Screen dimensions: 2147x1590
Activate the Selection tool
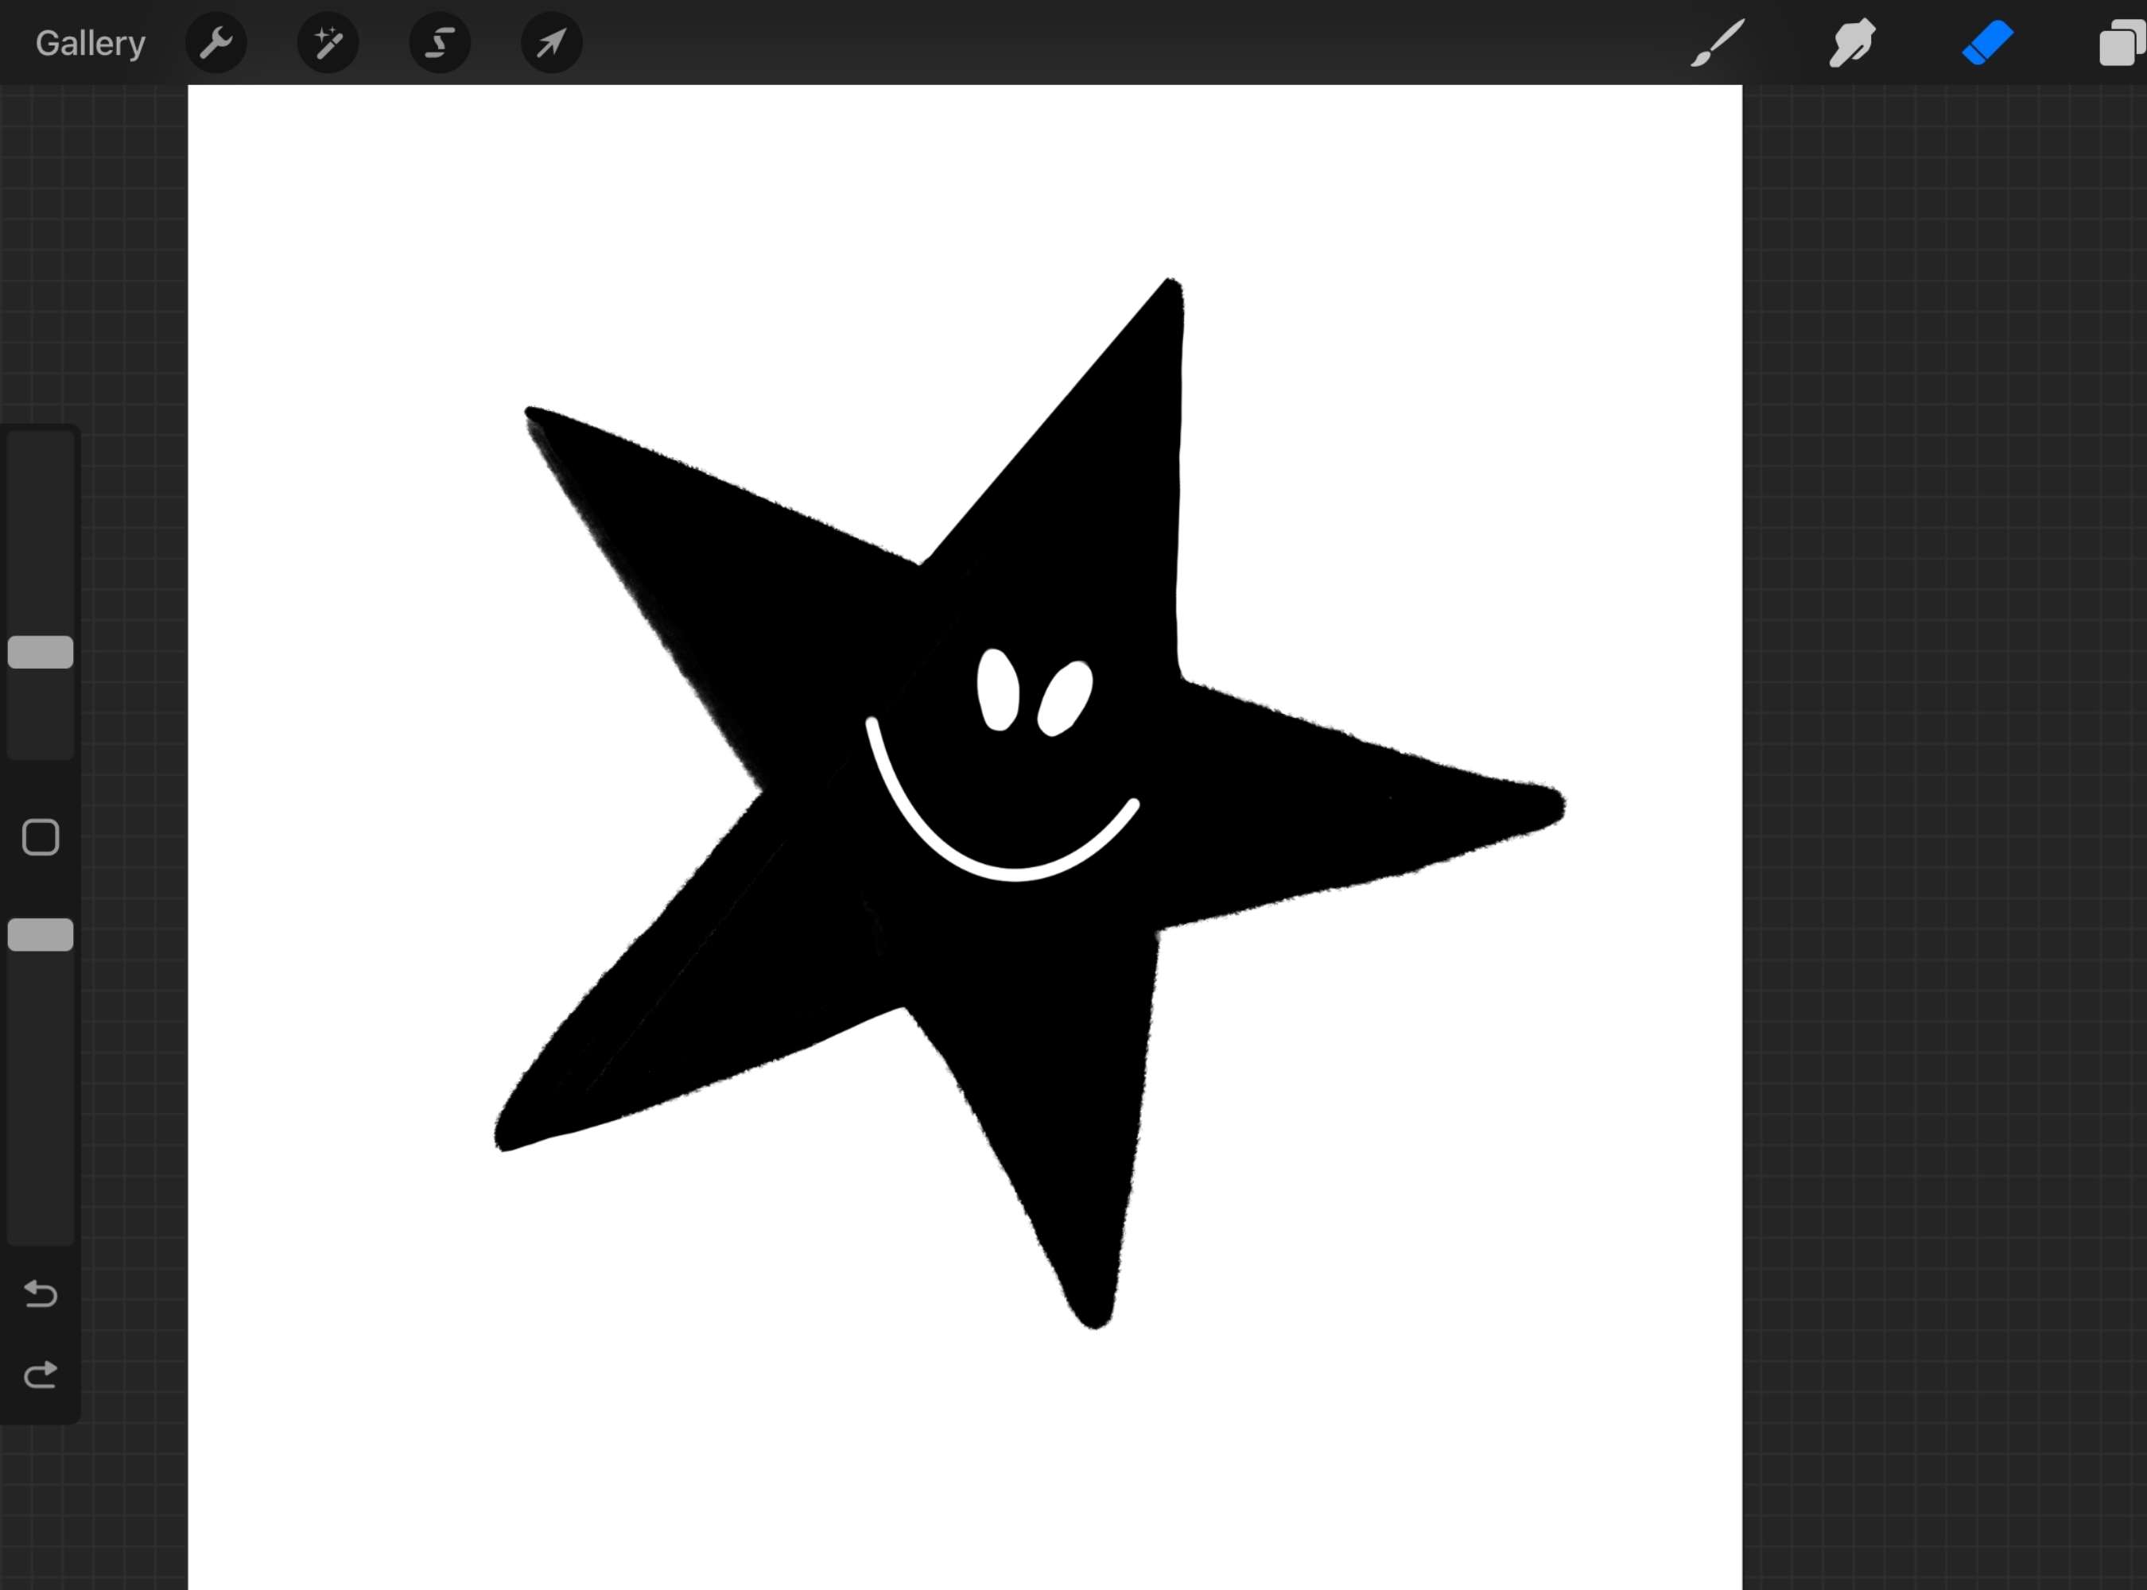[439, 42]
